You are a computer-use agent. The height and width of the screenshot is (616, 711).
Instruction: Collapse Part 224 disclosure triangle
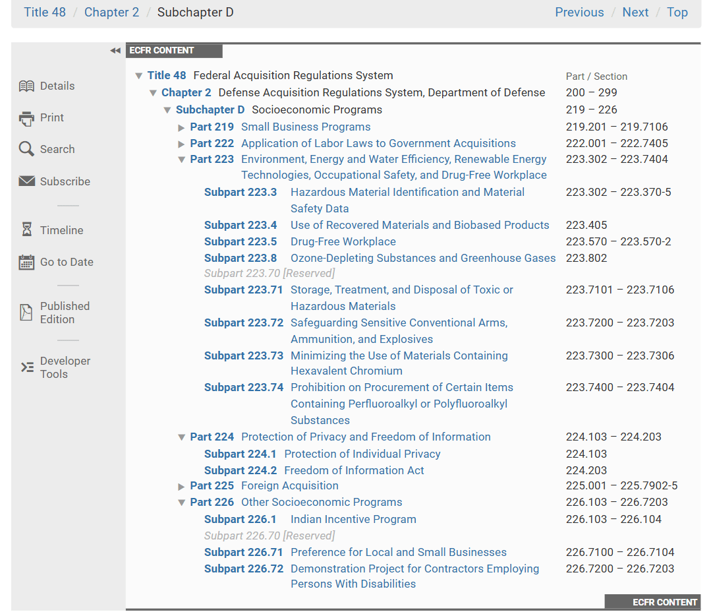pyautogui.click(x=181, y=437)
